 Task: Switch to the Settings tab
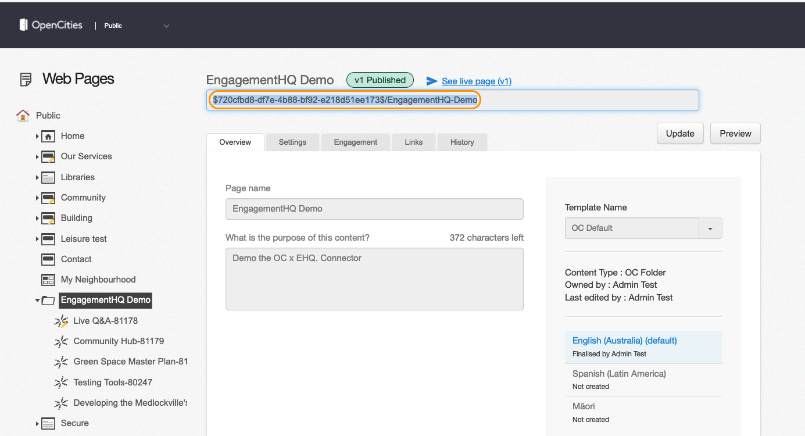(x=292, y=142)
